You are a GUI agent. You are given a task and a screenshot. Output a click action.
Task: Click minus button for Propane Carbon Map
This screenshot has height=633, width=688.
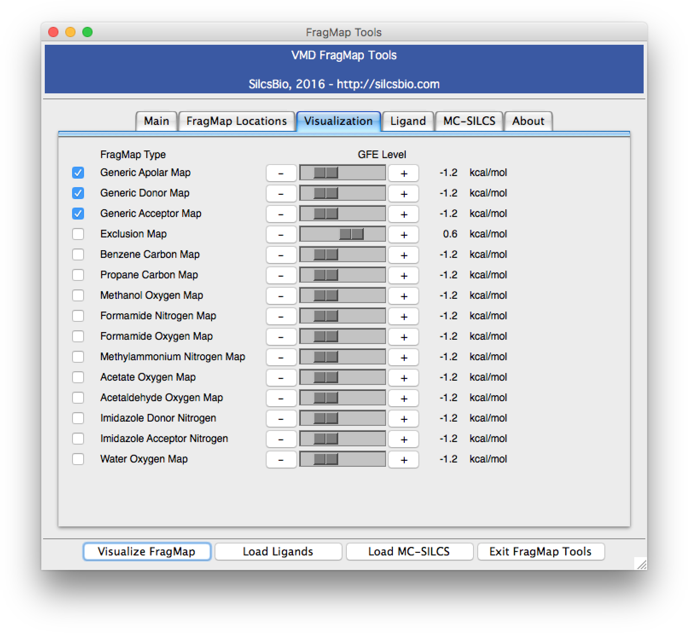click(281, 275)
